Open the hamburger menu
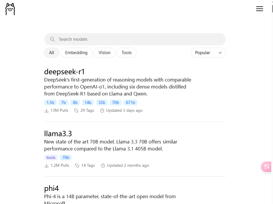The width and height of the screenshot is (273, 204). coord(259,9)
